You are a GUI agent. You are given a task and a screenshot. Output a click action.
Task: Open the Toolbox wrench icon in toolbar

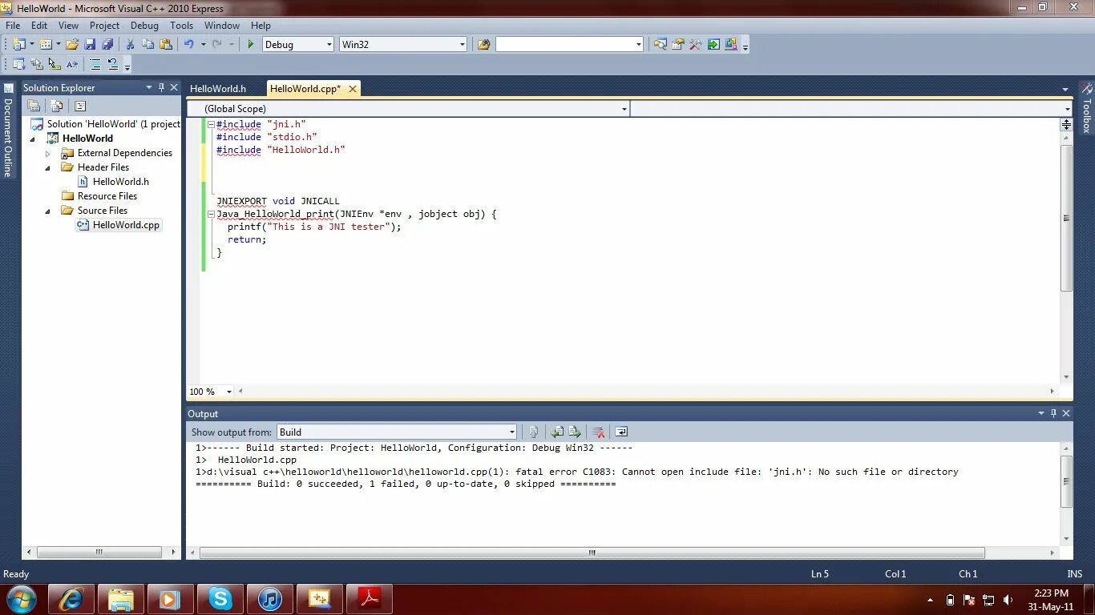(x=695, y=45)
